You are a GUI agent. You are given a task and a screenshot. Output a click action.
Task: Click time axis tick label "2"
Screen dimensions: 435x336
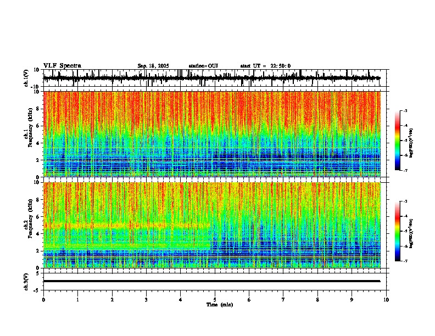(x=112, y=300)
